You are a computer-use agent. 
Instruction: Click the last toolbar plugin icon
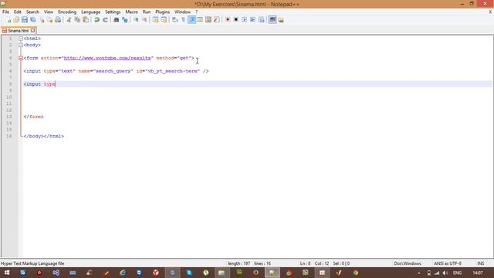tap(281, 20)
